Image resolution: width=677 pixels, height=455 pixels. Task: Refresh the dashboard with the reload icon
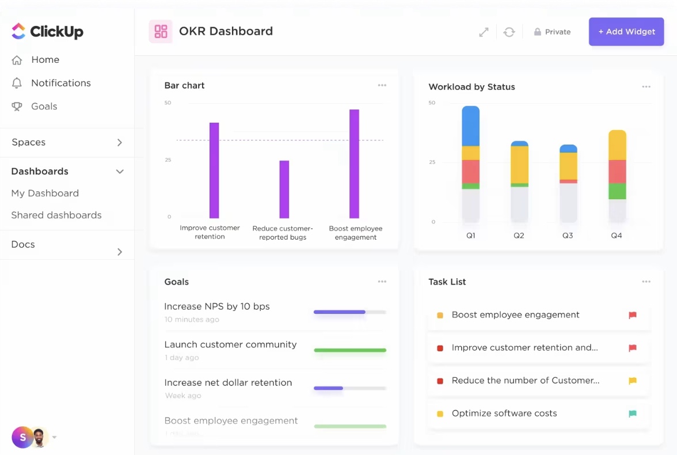[509, 32]
